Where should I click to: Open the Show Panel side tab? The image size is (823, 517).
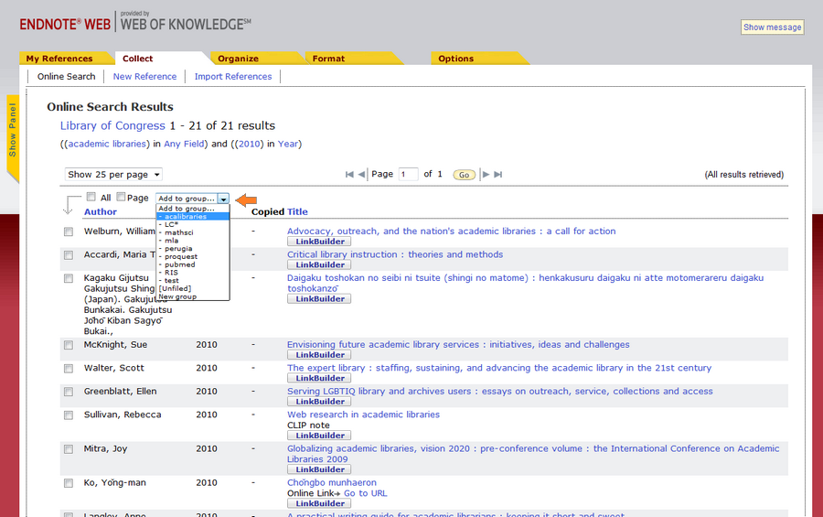coord(13,129)
